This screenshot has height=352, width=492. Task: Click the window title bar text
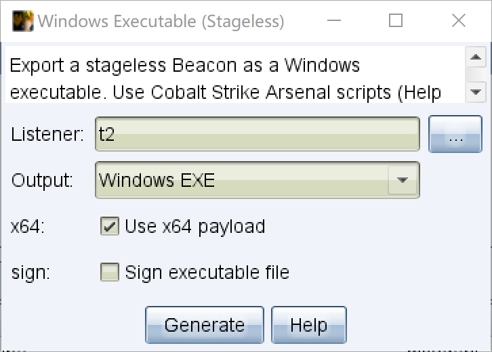[x=161, y=21]
